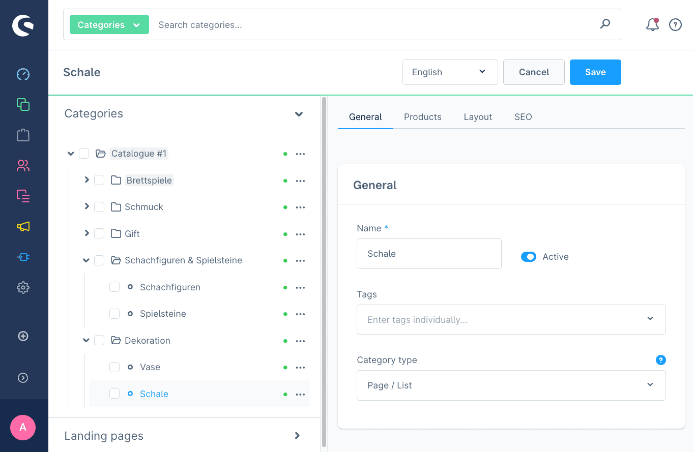Image resolution: width=693 pixels, height=452 pixels.
Task: Open the Settings gear icon in sidebar
Action: pos(23,288)
